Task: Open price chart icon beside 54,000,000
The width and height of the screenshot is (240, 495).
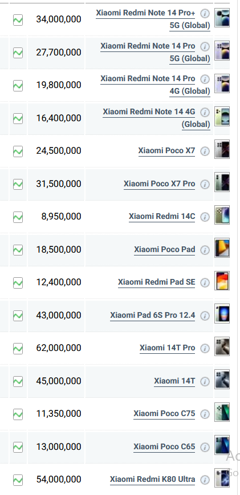Action: click(x=18, y=480)
